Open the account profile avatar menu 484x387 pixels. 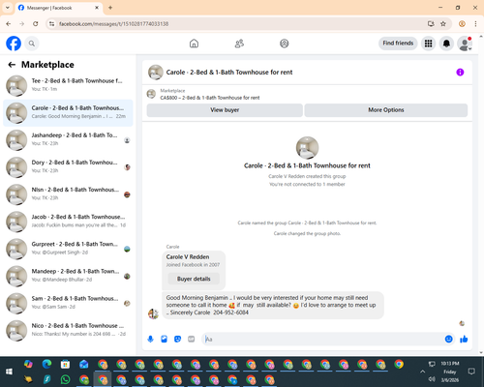click(x=465, y=44)
